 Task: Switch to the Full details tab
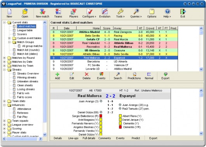(x=89, y=138)
